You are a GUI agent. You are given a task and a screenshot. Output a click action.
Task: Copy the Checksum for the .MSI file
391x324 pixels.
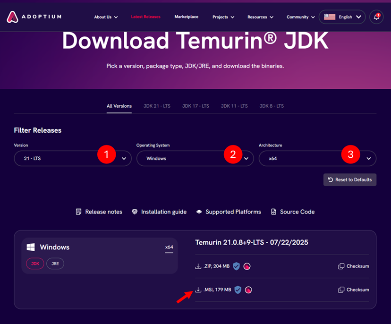(353, 290)
